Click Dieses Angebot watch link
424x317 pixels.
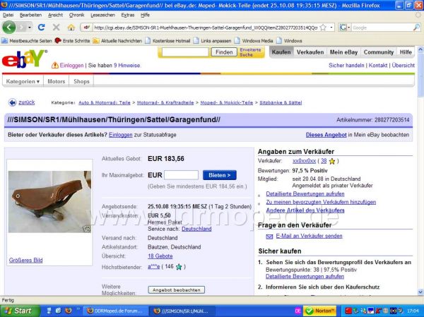[x=326, y=135]
